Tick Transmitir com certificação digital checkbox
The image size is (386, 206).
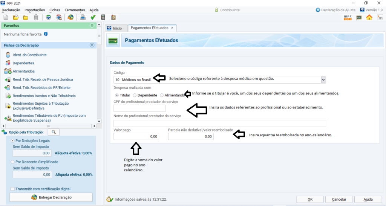point(12,189)
